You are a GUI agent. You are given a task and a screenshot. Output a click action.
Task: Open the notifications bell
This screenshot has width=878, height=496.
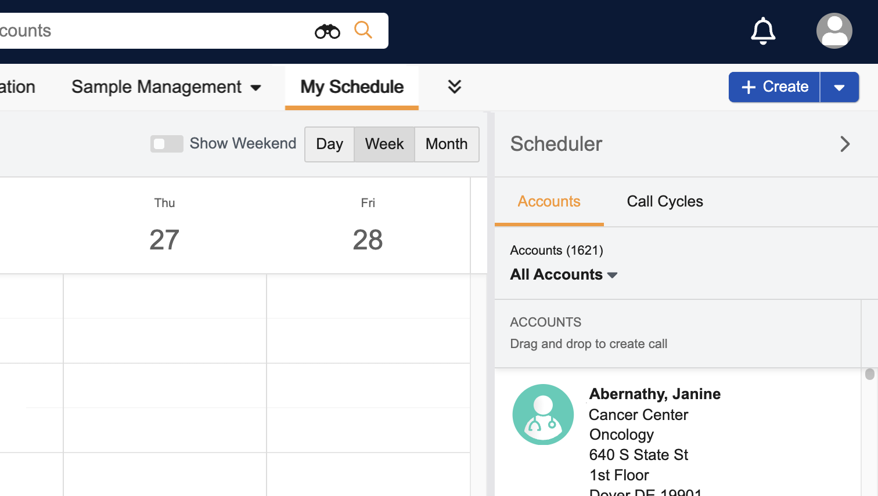(x=762, y=31)
